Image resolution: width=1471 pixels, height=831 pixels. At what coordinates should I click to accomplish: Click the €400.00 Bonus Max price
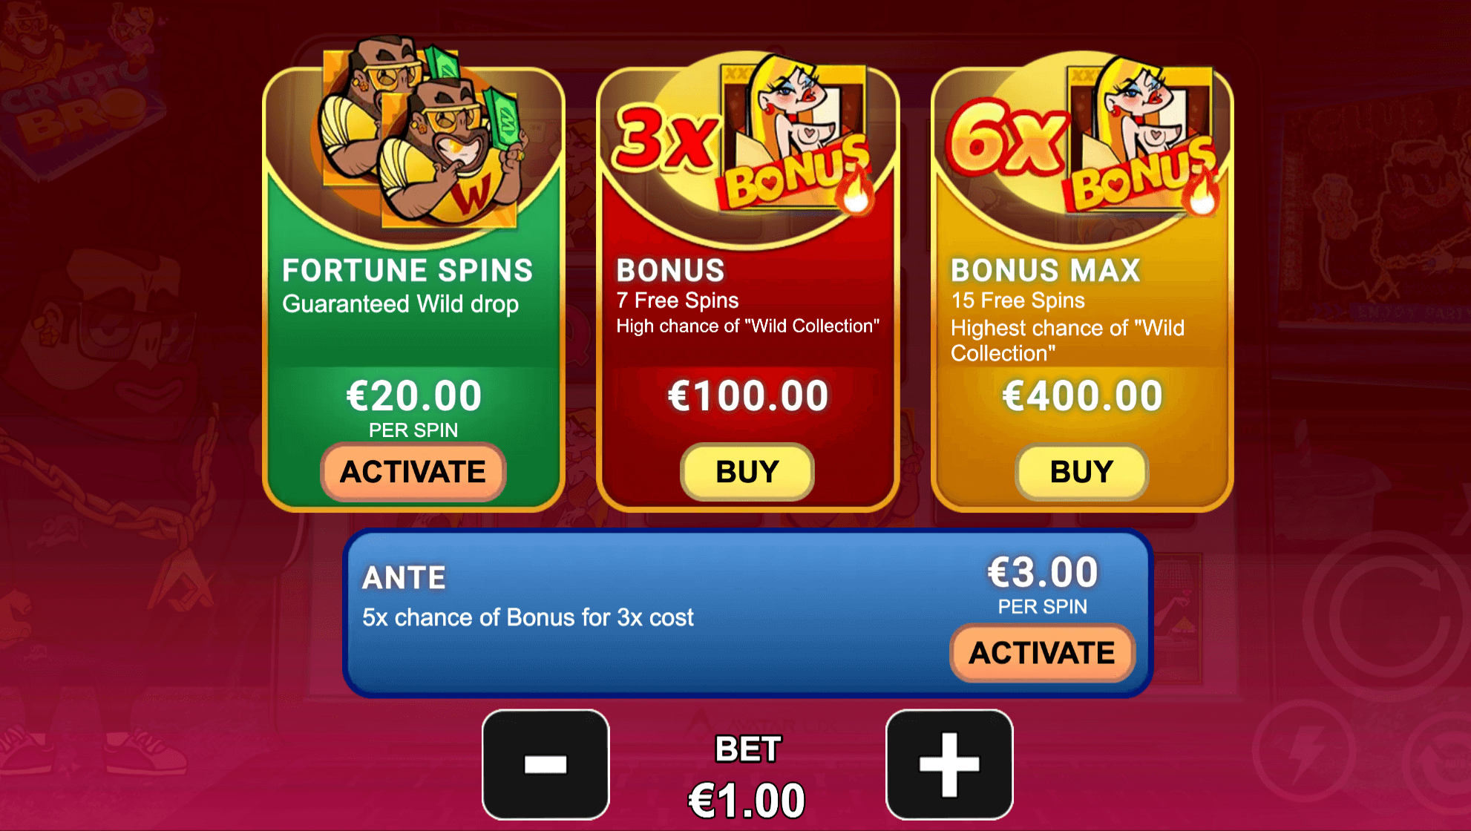(x=1082, y=395)
